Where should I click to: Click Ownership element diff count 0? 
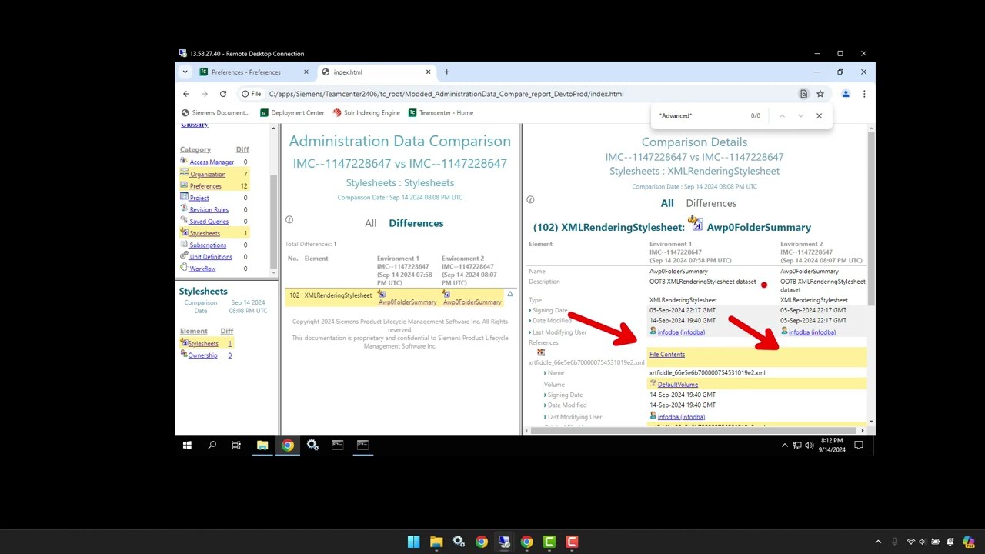[229, 355]
